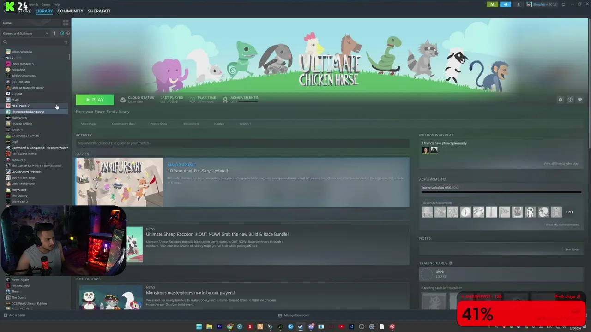Open the Support link
Viewport: 591px width, 332px height.
[245, 124]
